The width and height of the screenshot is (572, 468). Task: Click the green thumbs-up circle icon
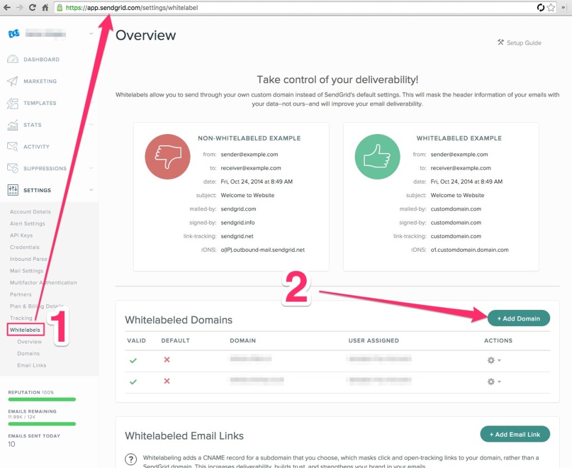pos(378,156)
